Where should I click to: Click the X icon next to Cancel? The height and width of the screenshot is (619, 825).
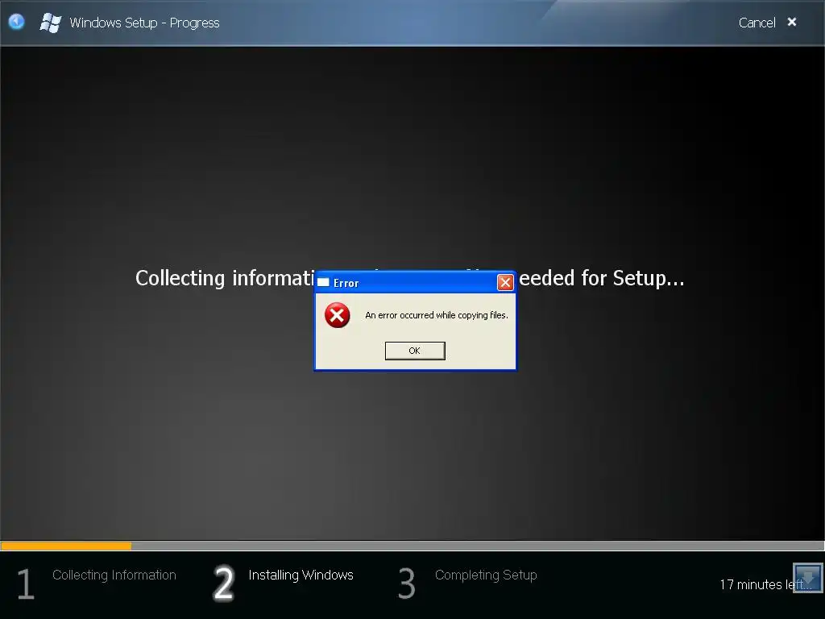(x=791, y=22)
